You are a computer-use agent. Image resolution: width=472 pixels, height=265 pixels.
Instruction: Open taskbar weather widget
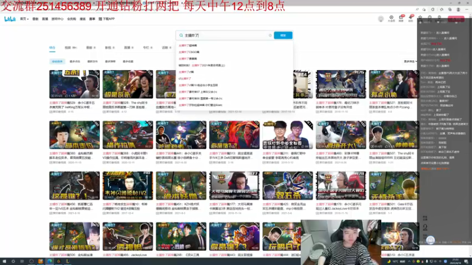(395, 261)
